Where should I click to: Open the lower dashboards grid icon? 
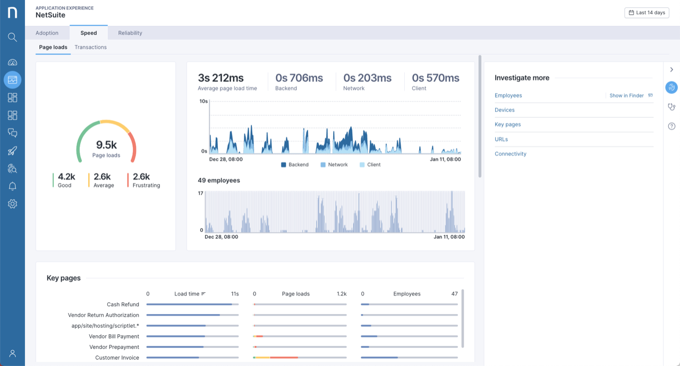click(x=12, y=115)
